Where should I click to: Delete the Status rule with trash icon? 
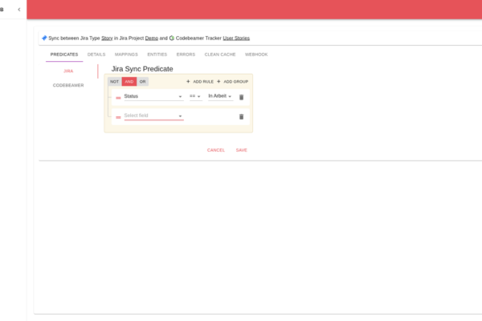[241, 97]
